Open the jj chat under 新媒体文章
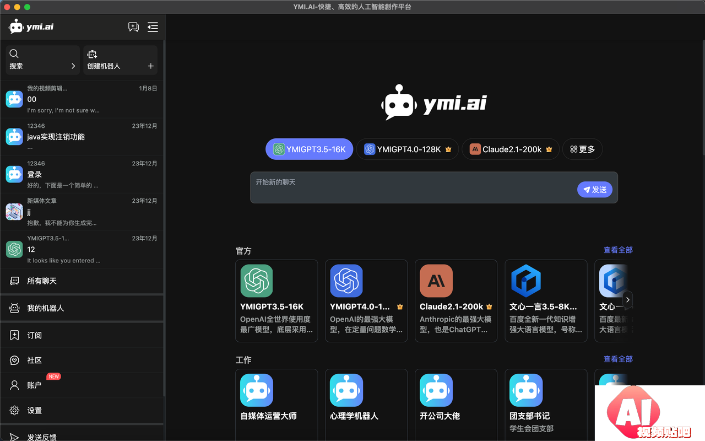Screen dimensions: 705x441 [82, 212]
